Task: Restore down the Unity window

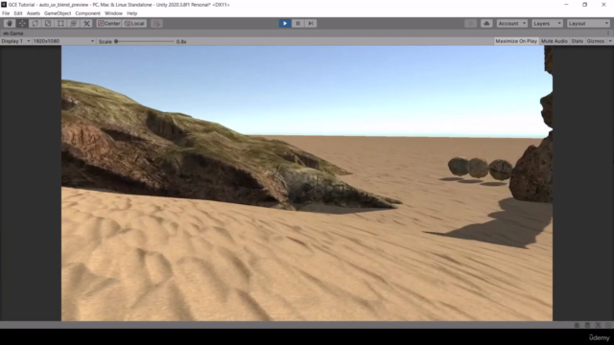Action: [584, 5]
